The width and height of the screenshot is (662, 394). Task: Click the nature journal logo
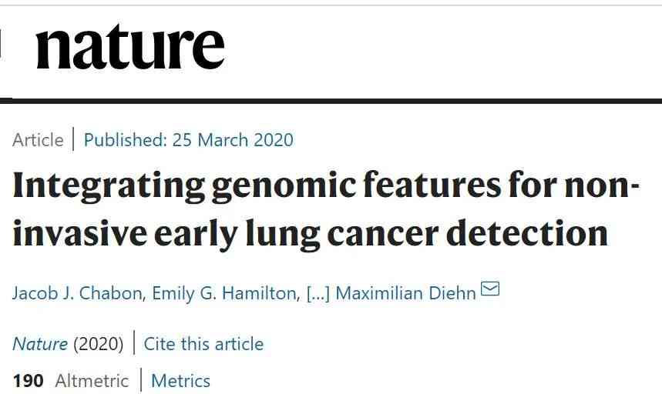(x=130, y=46)
